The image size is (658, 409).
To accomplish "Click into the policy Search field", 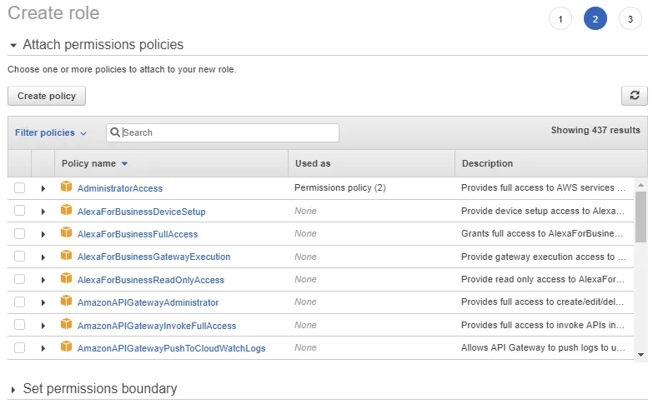I will pos(228,132).
